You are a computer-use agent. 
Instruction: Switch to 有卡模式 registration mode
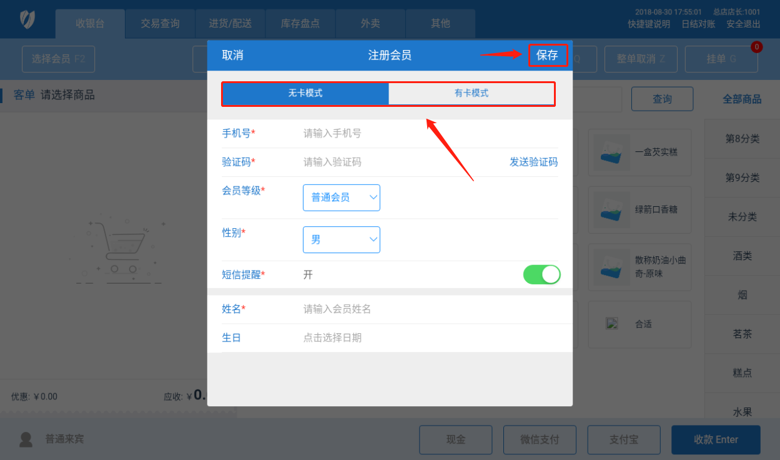pyautogui.click(x=471, y=94)
